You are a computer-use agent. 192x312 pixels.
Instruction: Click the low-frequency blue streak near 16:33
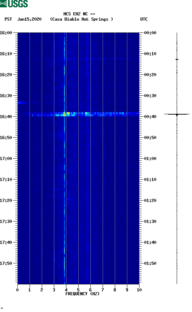click(x=23, y=103)
